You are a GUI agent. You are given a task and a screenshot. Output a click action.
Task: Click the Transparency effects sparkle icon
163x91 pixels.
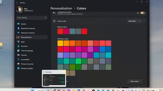54,13
